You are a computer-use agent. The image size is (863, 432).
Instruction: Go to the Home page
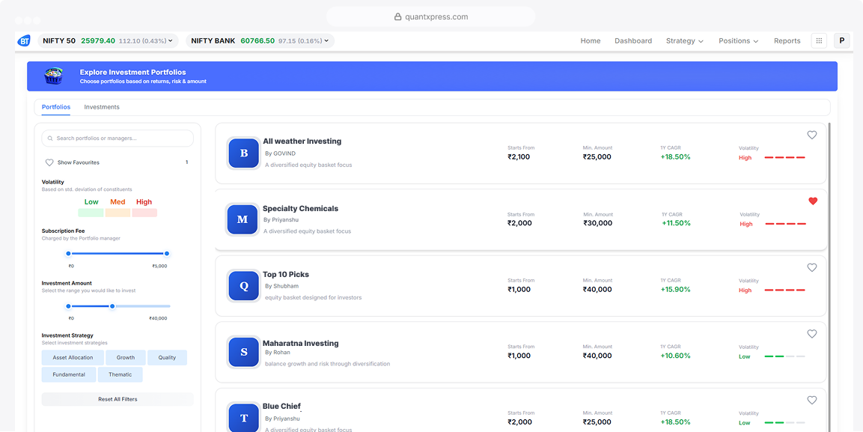591,40
